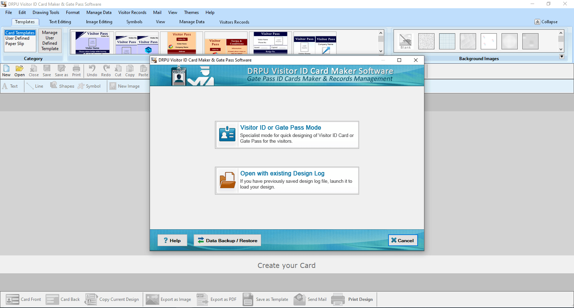Screen dimensions: 574x308
Task: Open the Drawing Tools menu
Action: click(x=46, y=13)
